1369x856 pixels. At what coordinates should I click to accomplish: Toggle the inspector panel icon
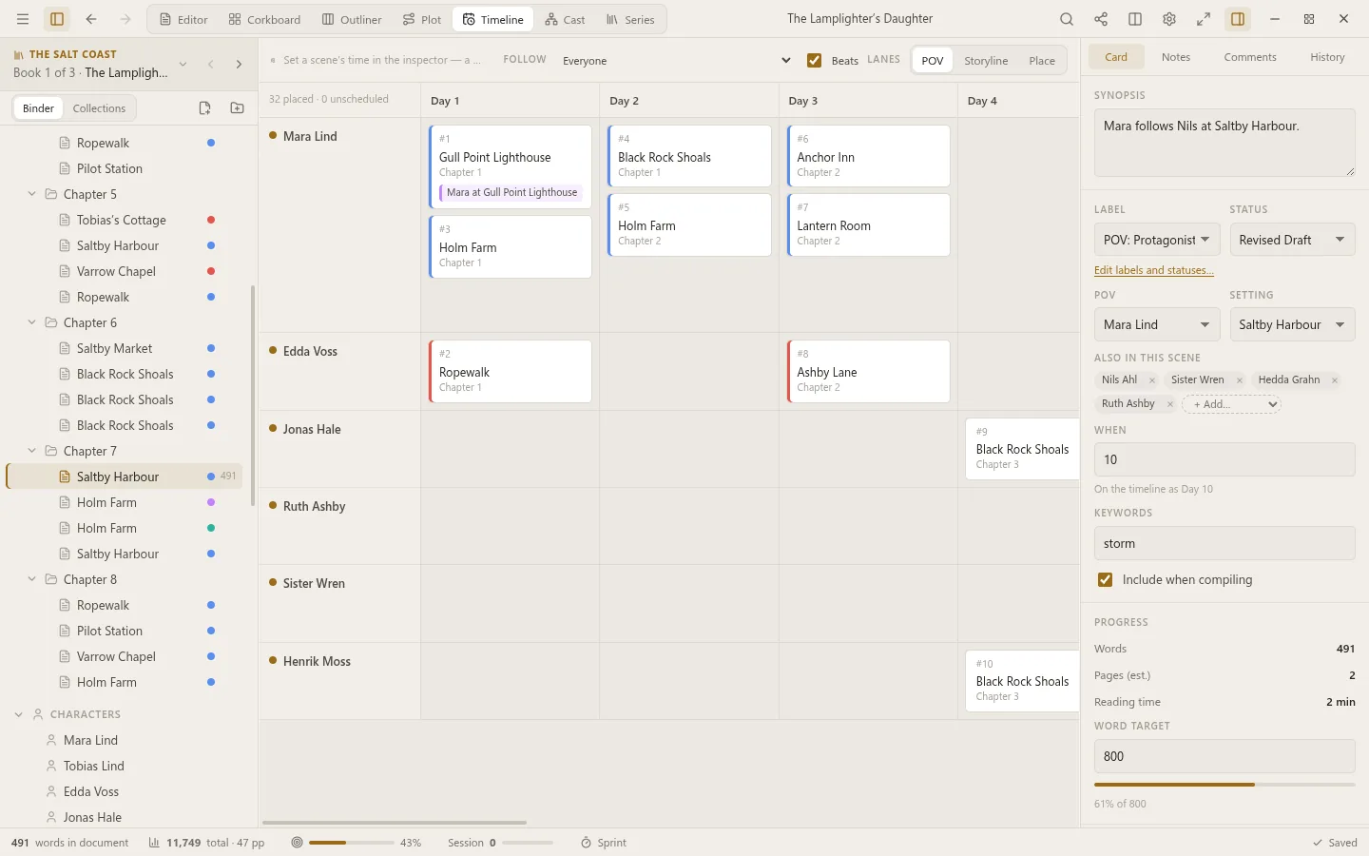[1238, 19]
